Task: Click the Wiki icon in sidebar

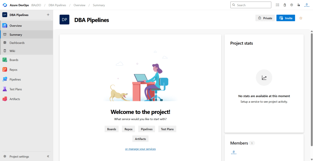Action: click(5, 51)
